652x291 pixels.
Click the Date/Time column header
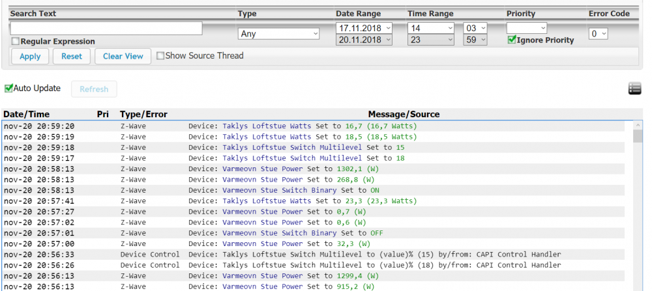(x=26, y=114)
